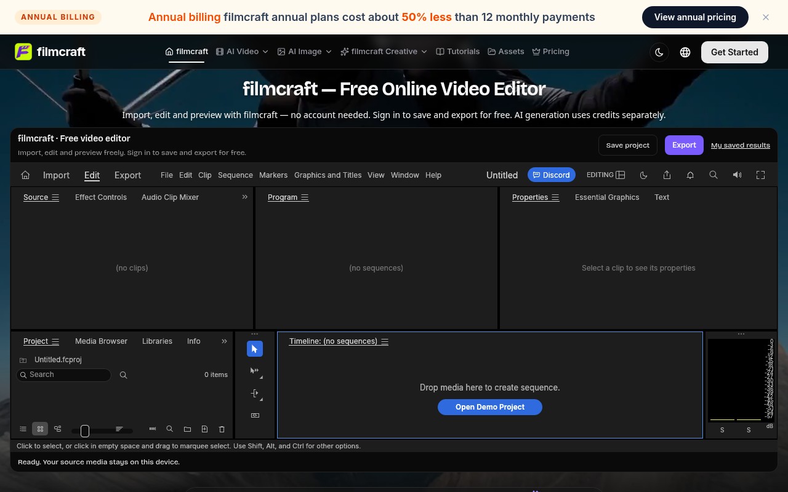Create a new bin folder
Screen dimensions: 788x492
(187, 429)
